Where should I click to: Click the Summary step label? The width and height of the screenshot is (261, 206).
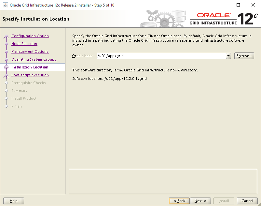click(19, 91)
